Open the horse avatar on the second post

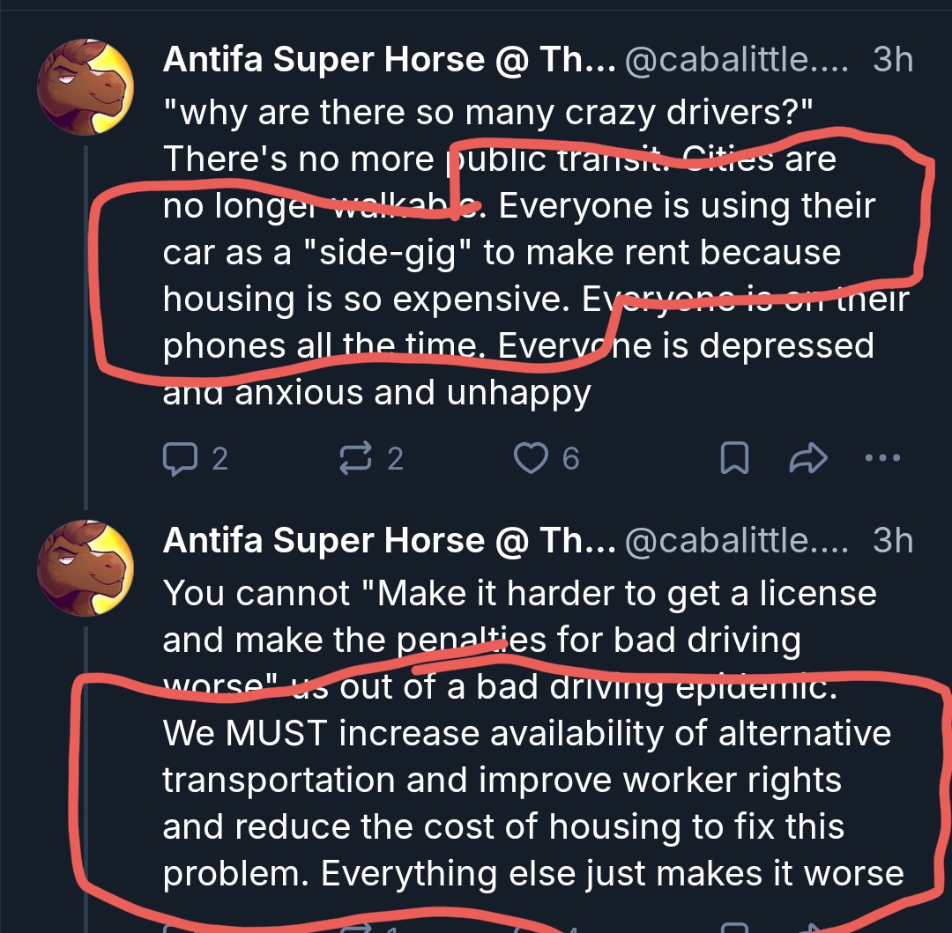coord(86,566)
